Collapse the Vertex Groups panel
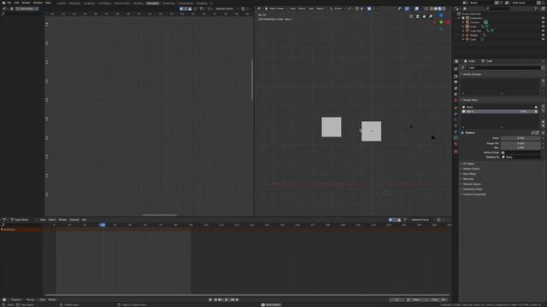Image resolution: width=547 pixels, height=307 pixels. (x=471, y=74)
